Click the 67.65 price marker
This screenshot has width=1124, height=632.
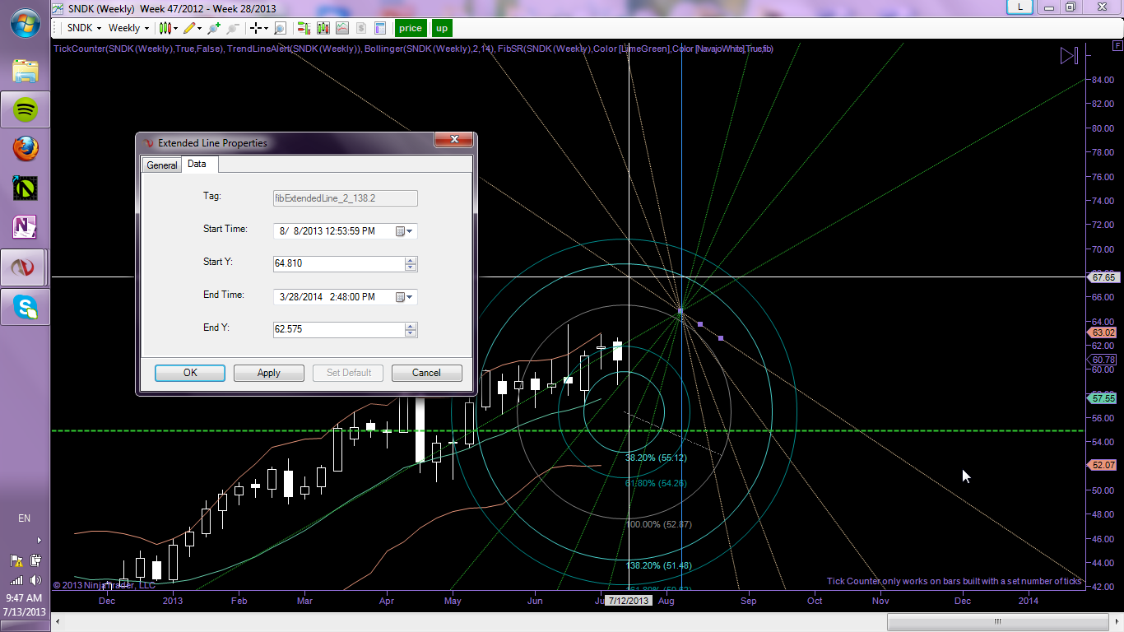click(x=1103, y=277)
